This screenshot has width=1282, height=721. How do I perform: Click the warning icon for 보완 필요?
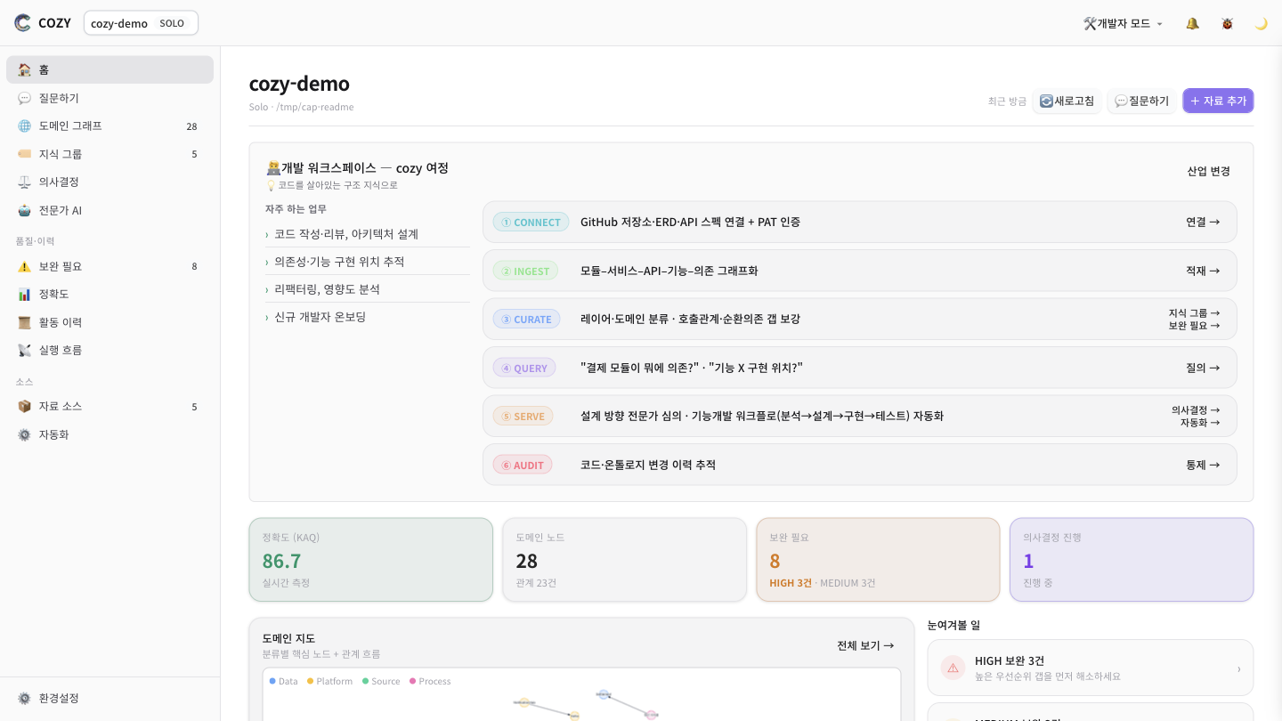point(24,266)
